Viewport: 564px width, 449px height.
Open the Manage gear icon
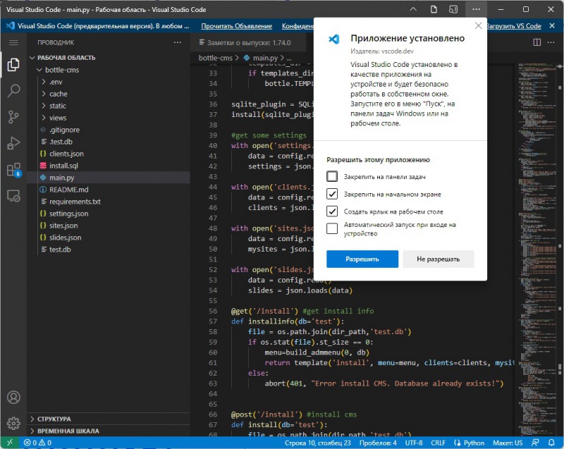pos(13,423)
